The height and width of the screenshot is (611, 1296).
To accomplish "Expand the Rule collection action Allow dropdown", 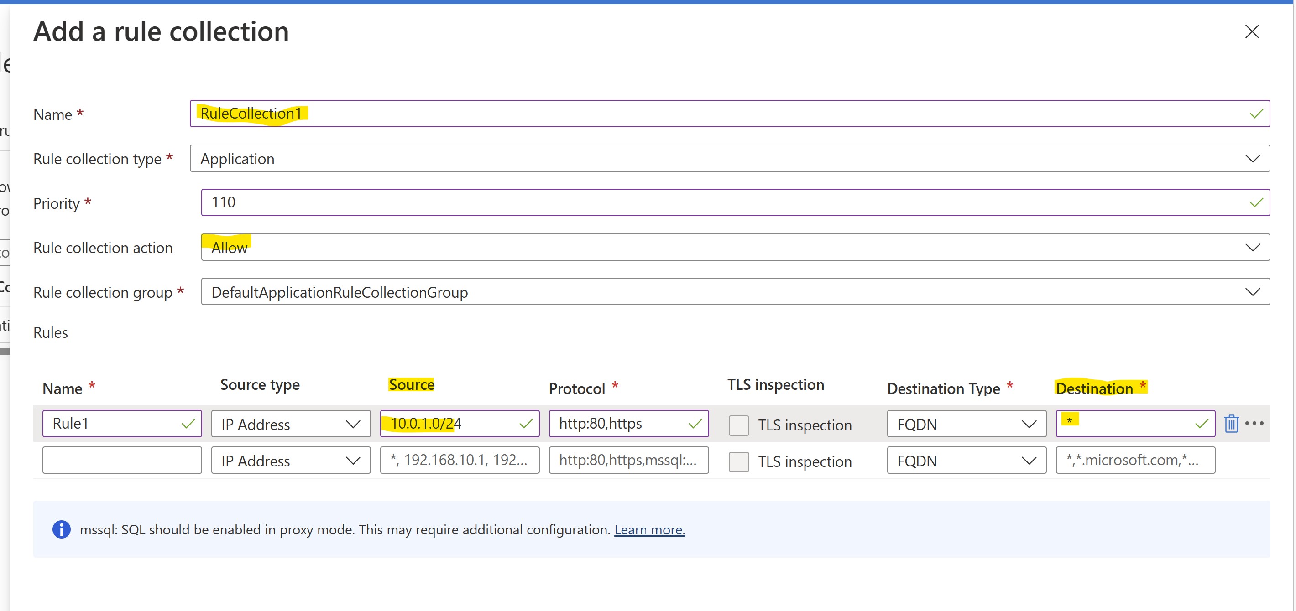I will pos(735,248).
